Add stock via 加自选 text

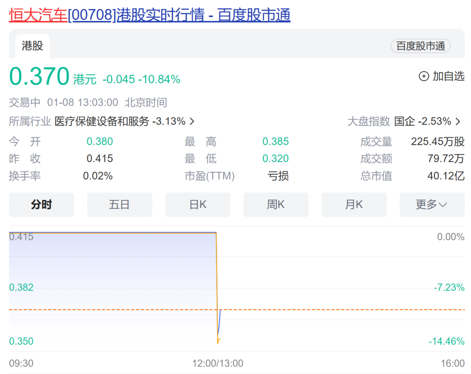448,76
